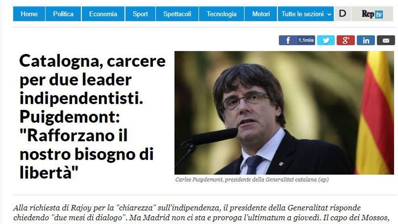The height and width of the screenshot is (224, 398).
Task: Open the Spettacoli section
Action: point(177,14)
